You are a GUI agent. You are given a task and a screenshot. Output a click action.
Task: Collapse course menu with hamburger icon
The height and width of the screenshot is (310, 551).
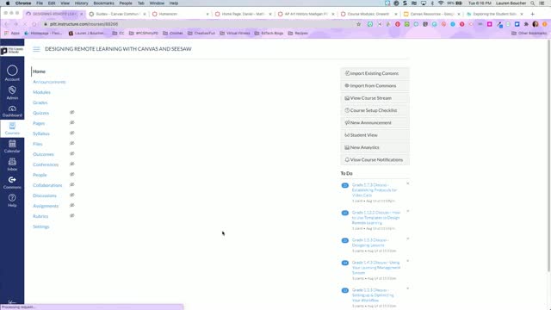(x=36, y=49)
